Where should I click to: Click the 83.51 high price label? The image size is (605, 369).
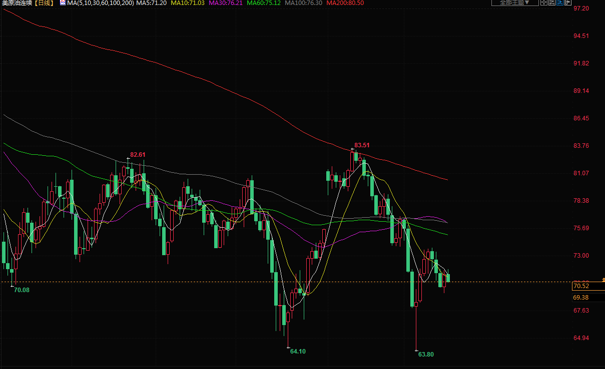362,145
